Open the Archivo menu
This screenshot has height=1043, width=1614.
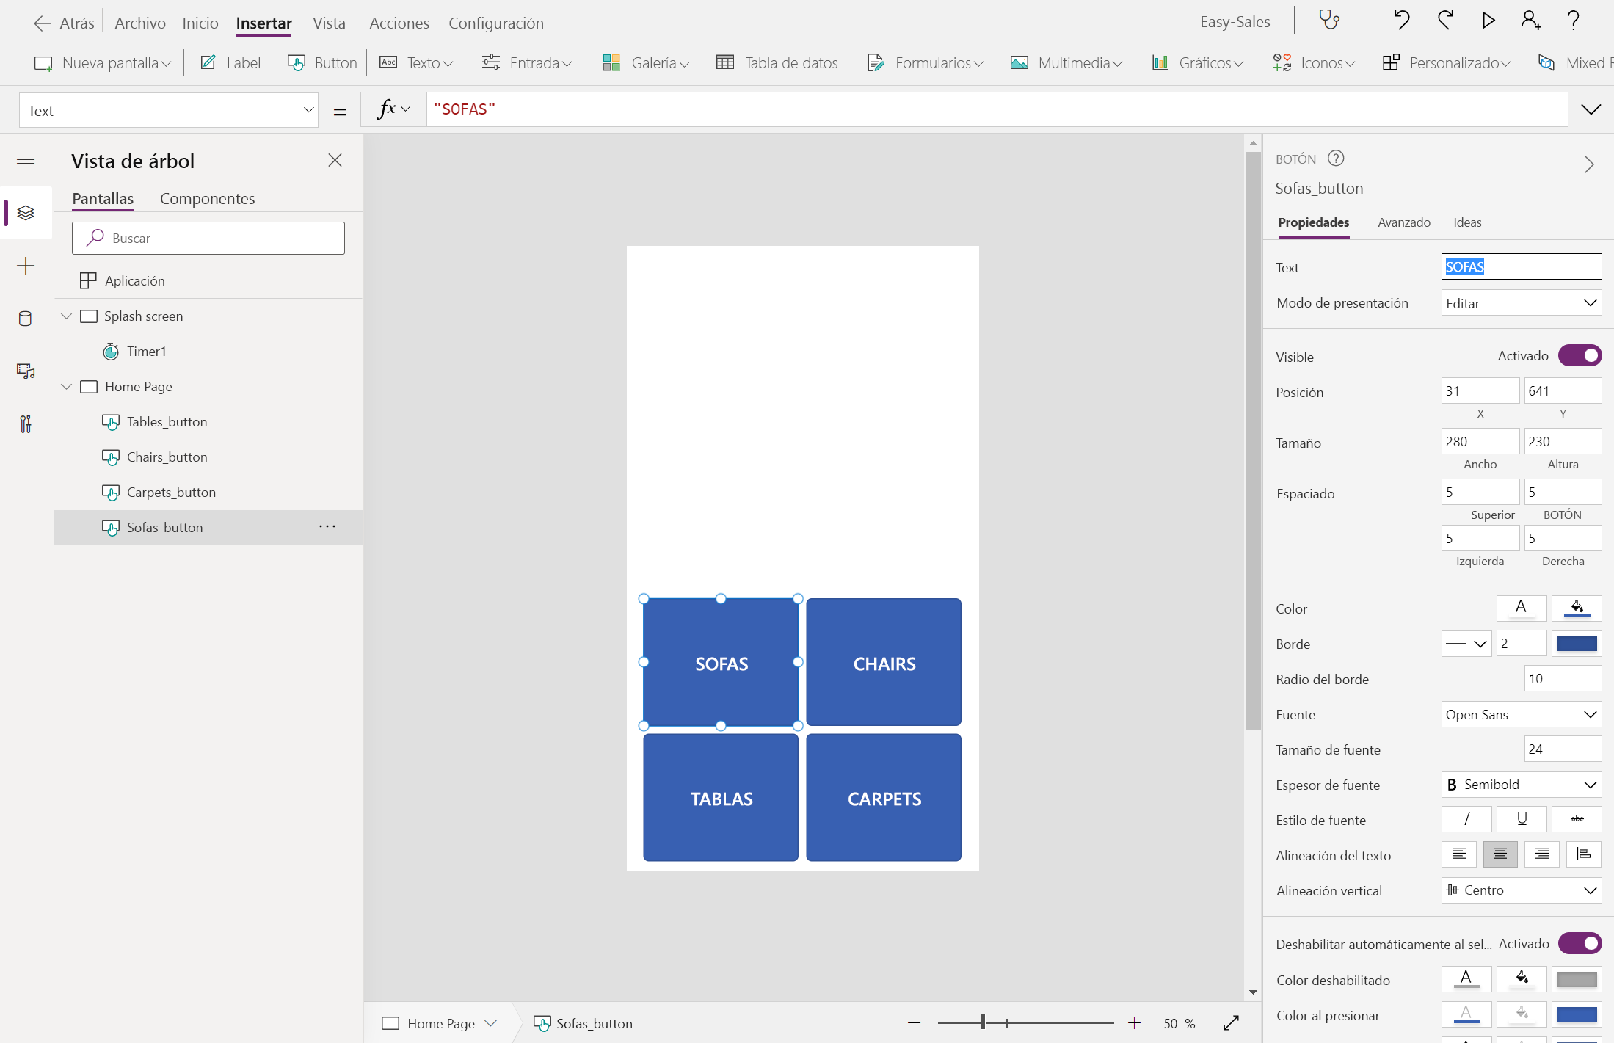(x=140, y=23)
